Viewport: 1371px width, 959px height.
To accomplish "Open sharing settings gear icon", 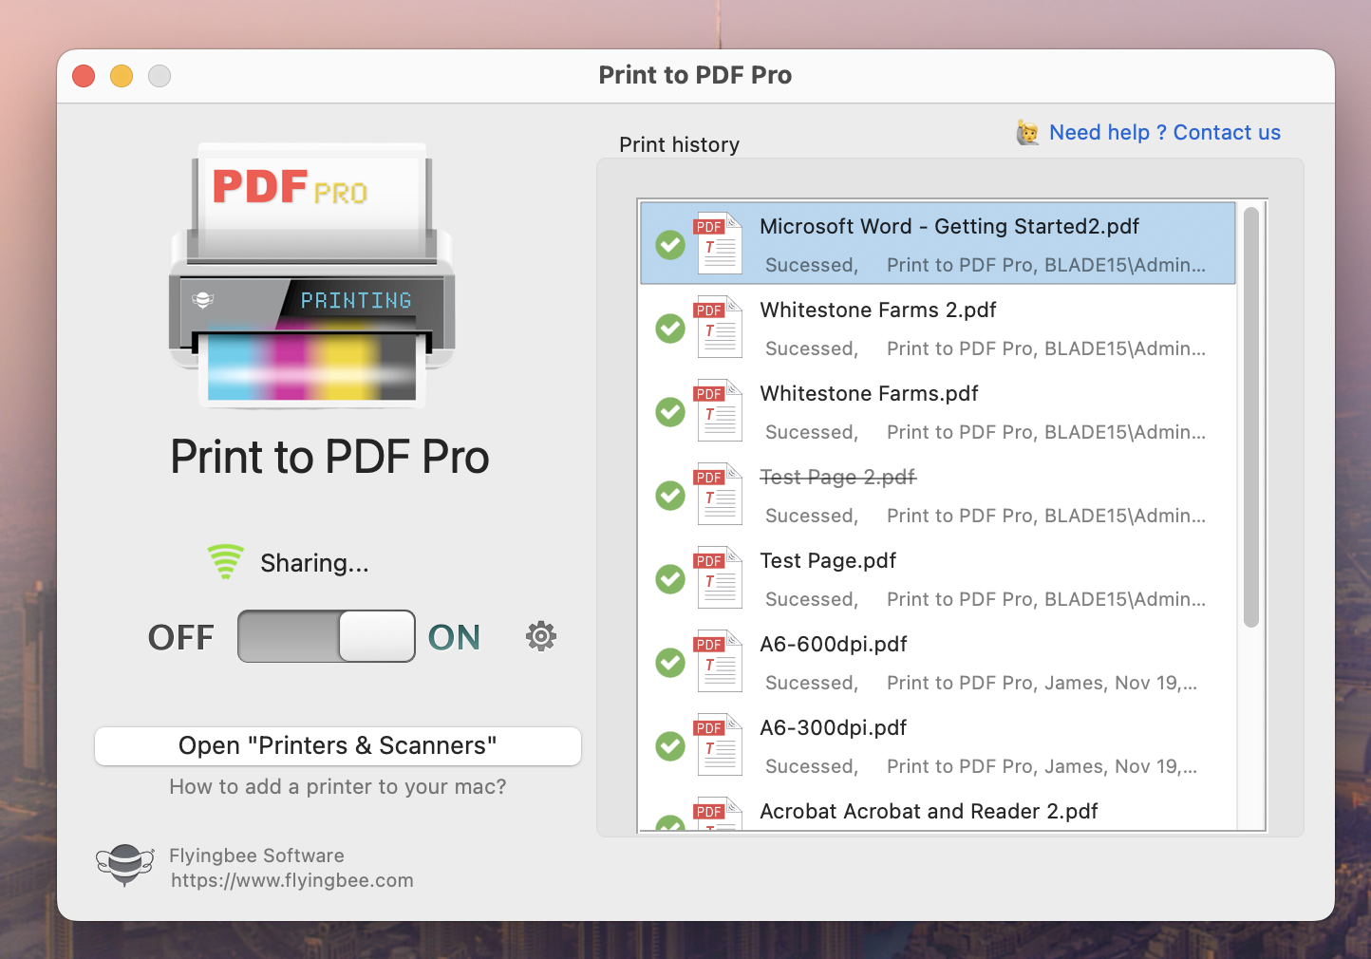I will [x=541, y=636].
